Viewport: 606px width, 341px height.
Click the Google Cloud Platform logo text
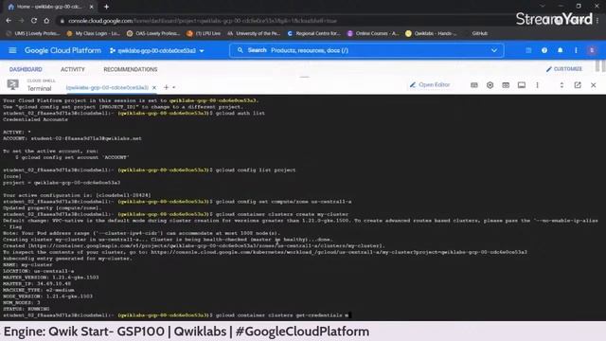pos(62,50)
